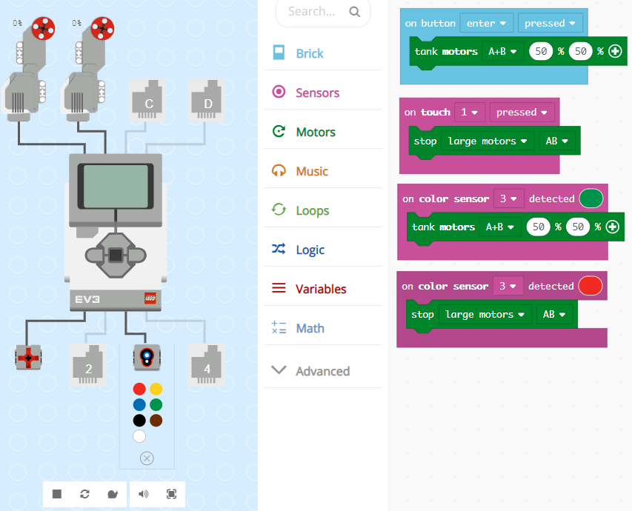
Task: Open 'large motors' dropdown under on touch
Action: coord(488,141)
